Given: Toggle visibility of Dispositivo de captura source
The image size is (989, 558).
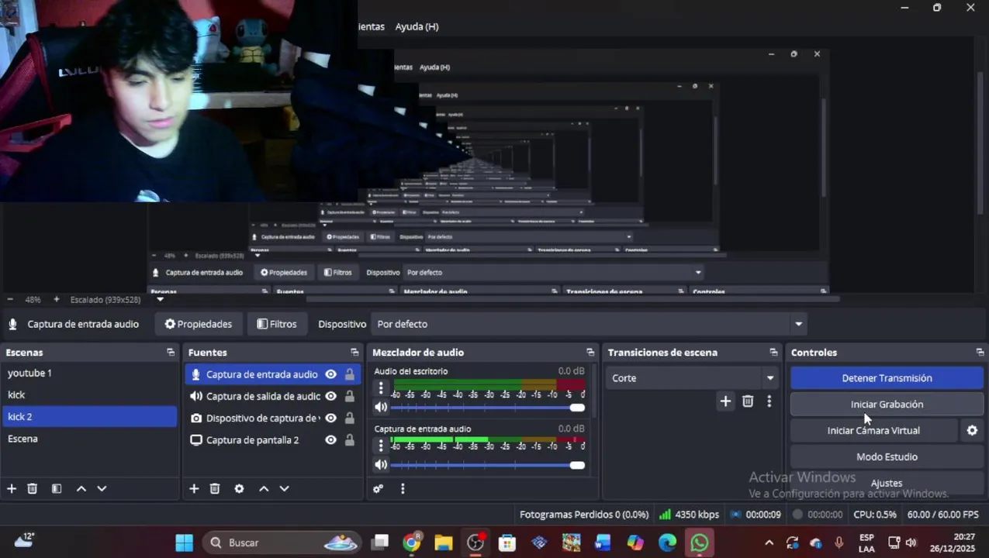Looking at the screenshot, I should coord(331,418).
